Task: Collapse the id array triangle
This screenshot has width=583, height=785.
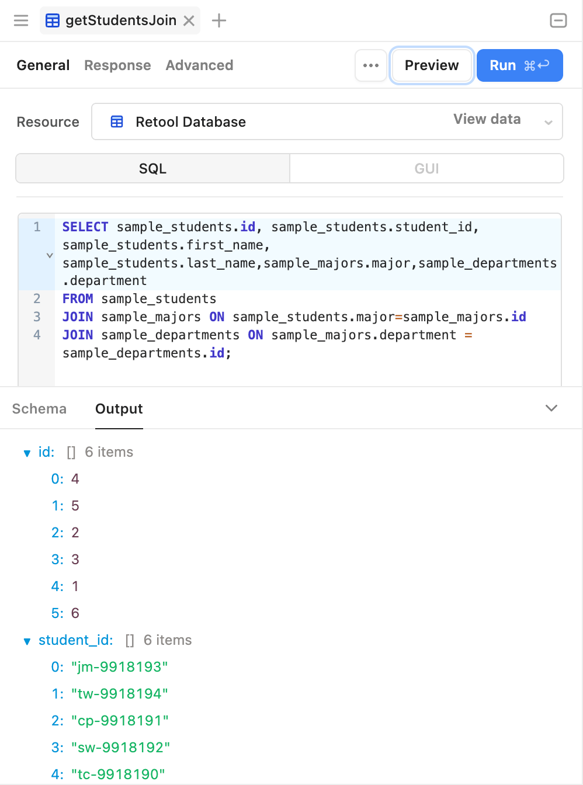Action: (x=27, y=453)
